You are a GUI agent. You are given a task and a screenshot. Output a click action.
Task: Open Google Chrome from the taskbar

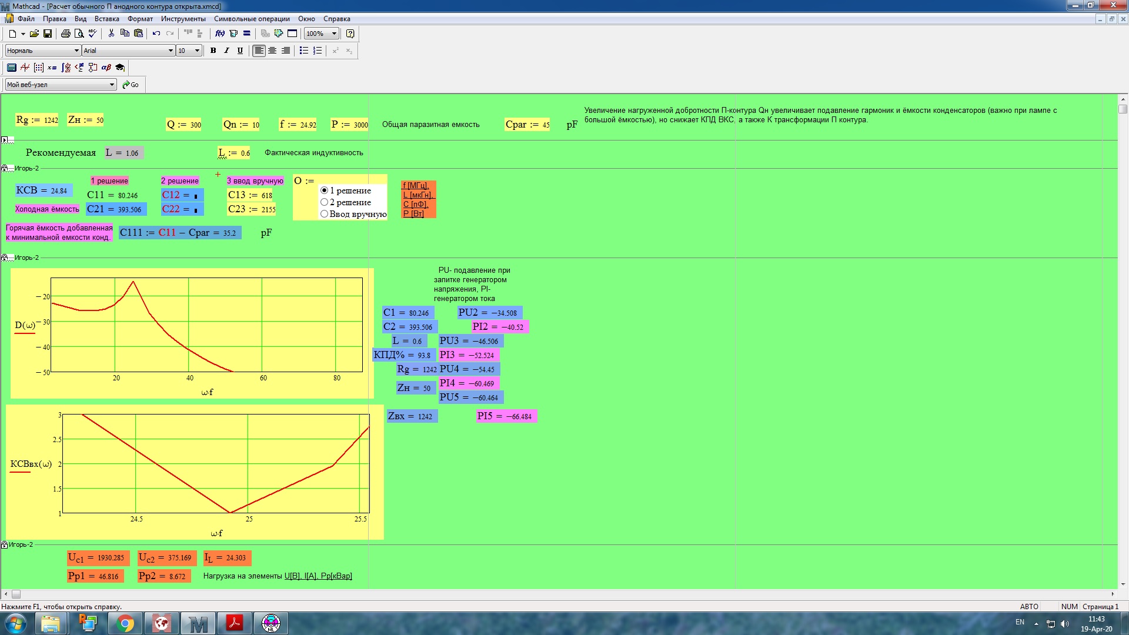click(x=125, y=623)
